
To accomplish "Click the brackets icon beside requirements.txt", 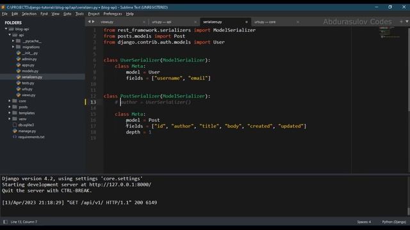I will click(15, 137).
